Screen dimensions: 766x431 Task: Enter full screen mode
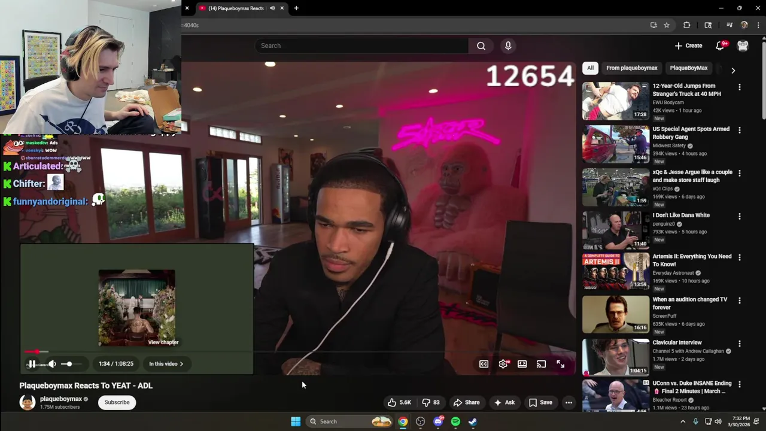tap(561, 364)
